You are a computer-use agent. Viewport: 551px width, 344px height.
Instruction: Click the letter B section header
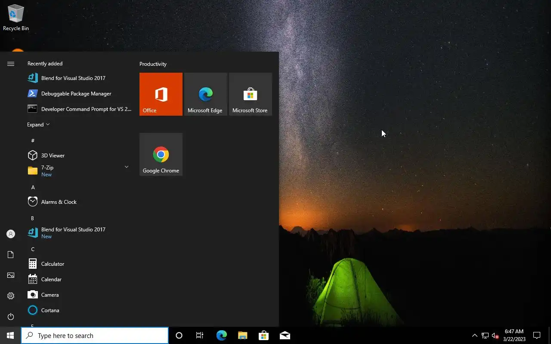pyautogui.click(x=32, y=218)
